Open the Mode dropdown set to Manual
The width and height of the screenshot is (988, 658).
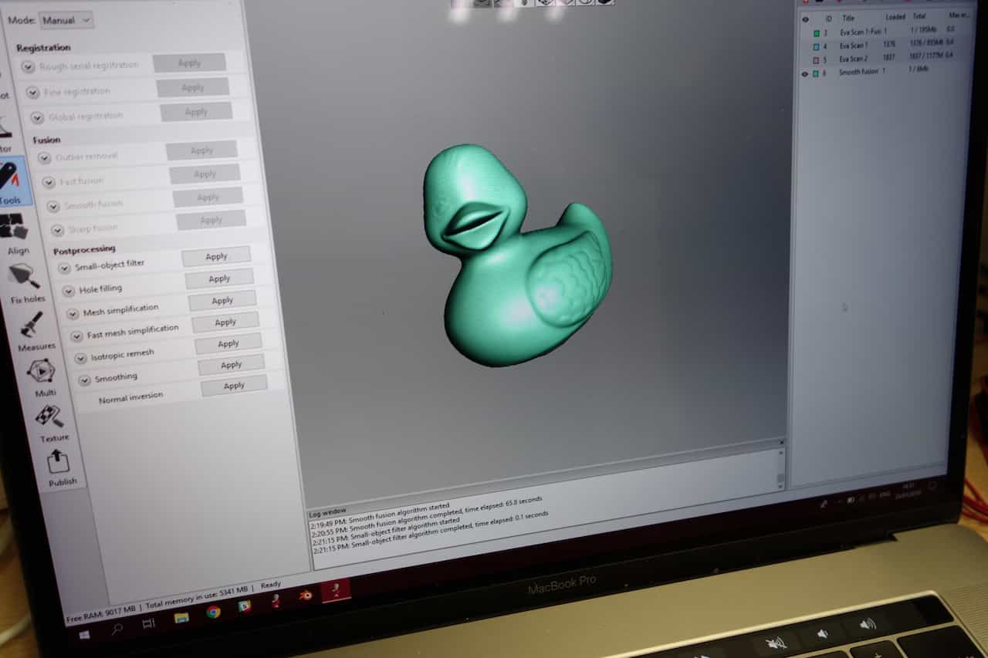(66, 19)
